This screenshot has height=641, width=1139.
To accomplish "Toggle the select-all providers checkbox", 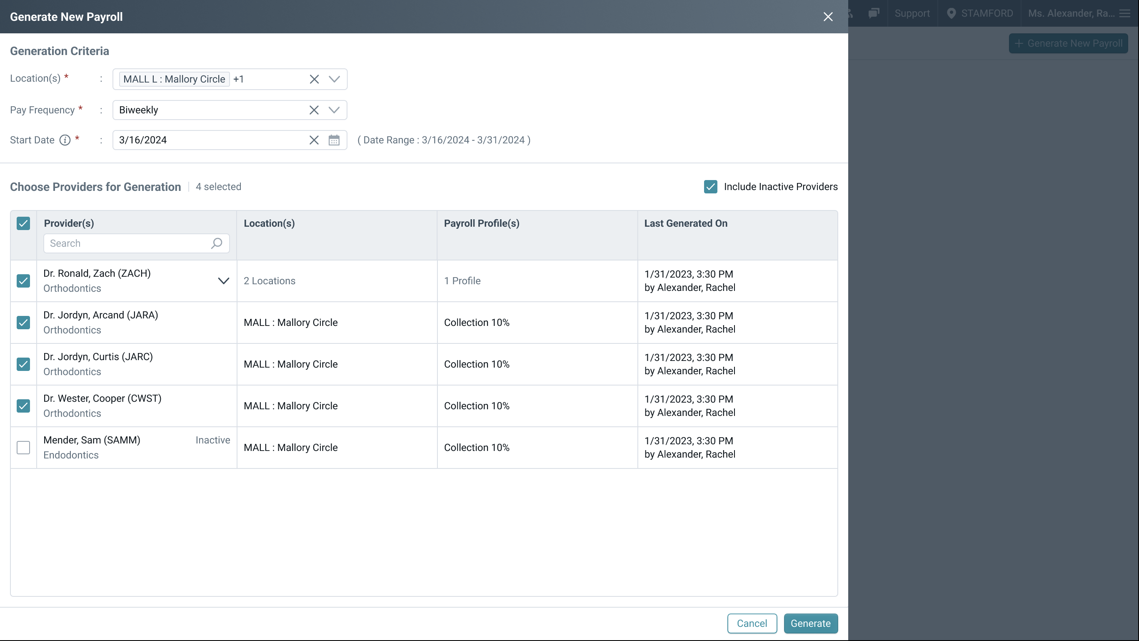I will [x=23, y=223].
